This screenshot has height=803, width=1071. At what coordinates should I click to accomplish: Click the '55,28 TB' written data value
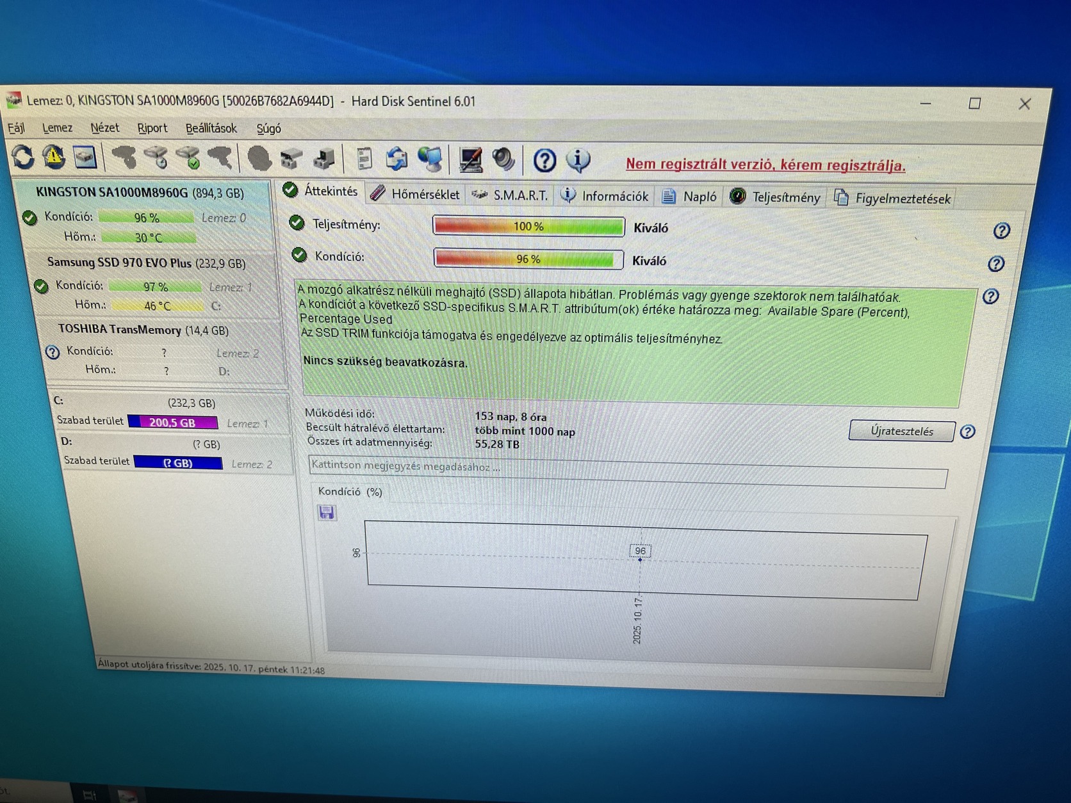497,444
